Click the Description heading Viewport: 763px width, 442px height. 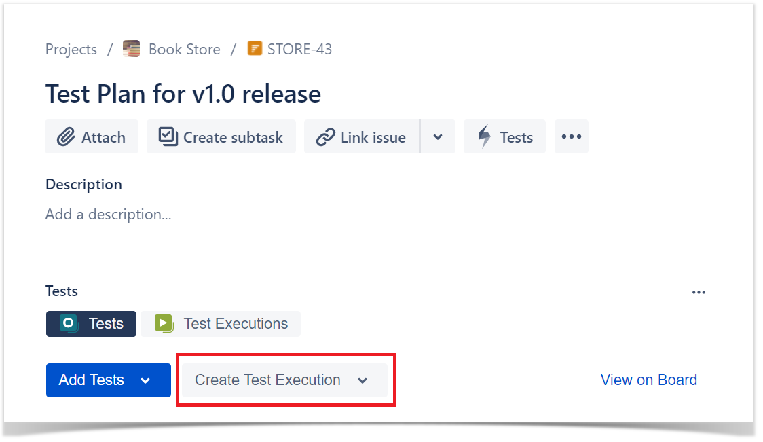click(x=83, y=185)
